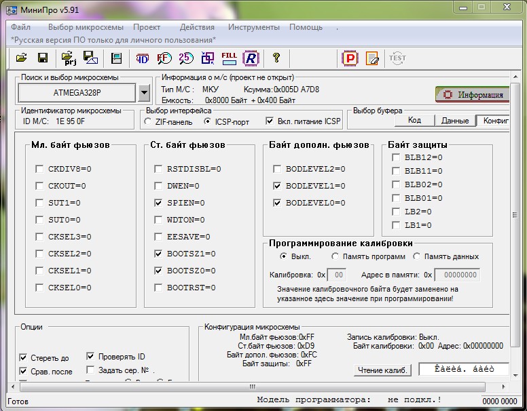Click the P program chip icon

tap(350, 58)
